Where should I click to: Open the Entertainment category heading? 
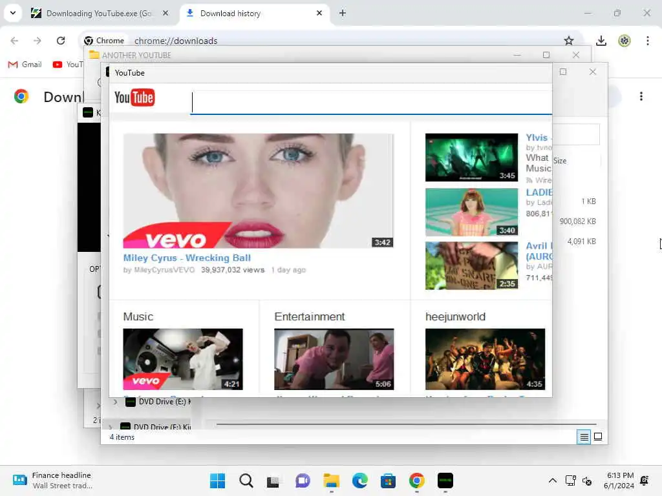pos(310,316)
